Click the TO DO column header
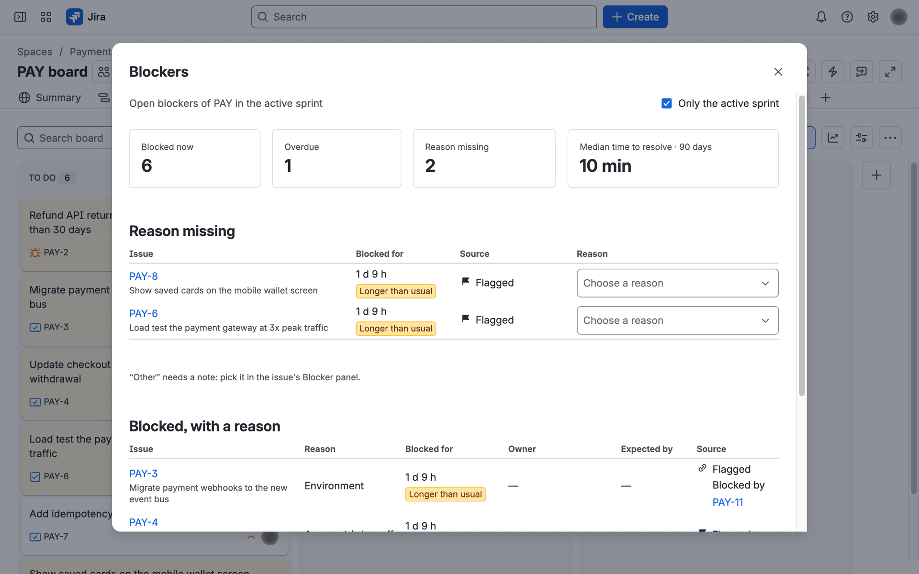Screen dimensions: 919x574 tap(52, 178)
